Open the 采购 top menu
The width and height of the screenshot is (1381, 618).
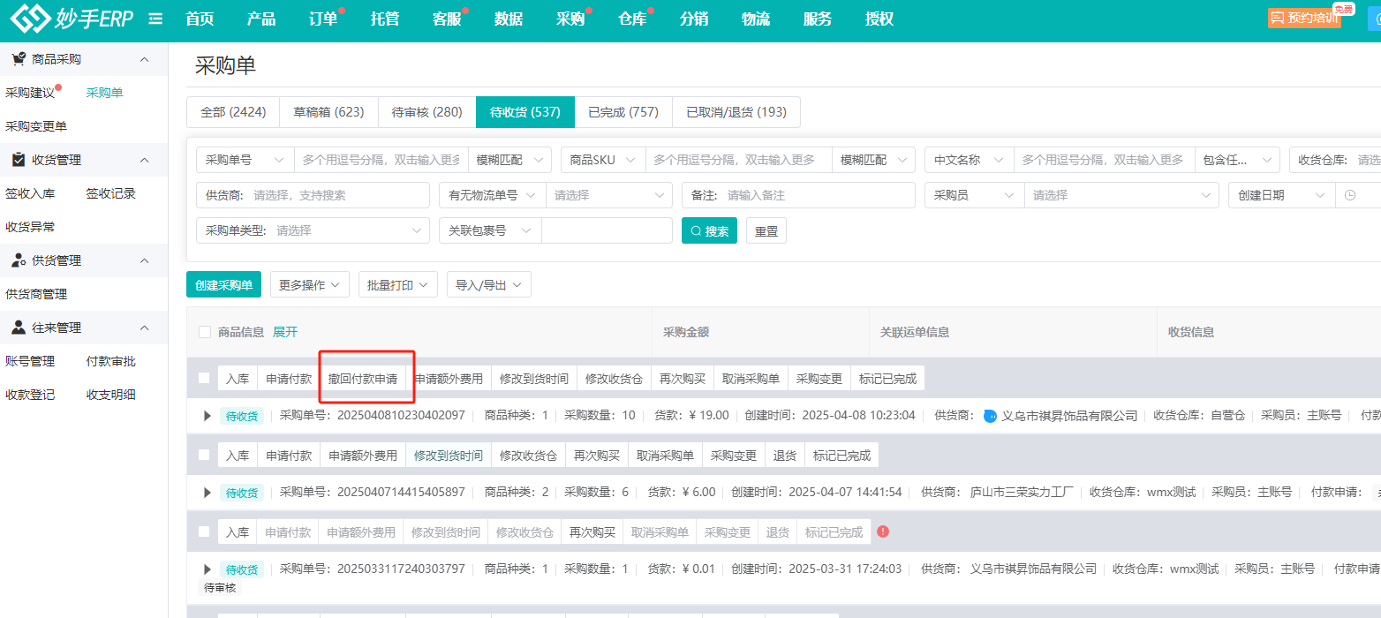(570, 19)
